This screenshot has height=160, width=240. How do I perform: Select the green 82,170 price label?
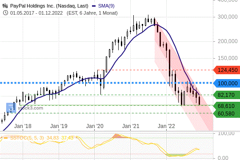point(227,95)
